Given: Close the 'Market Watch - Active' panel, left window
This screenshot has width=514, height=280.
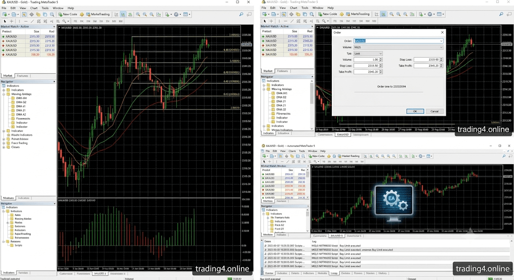Looking at the screenshot, I should pyautogui.click(x=54, y=27).
